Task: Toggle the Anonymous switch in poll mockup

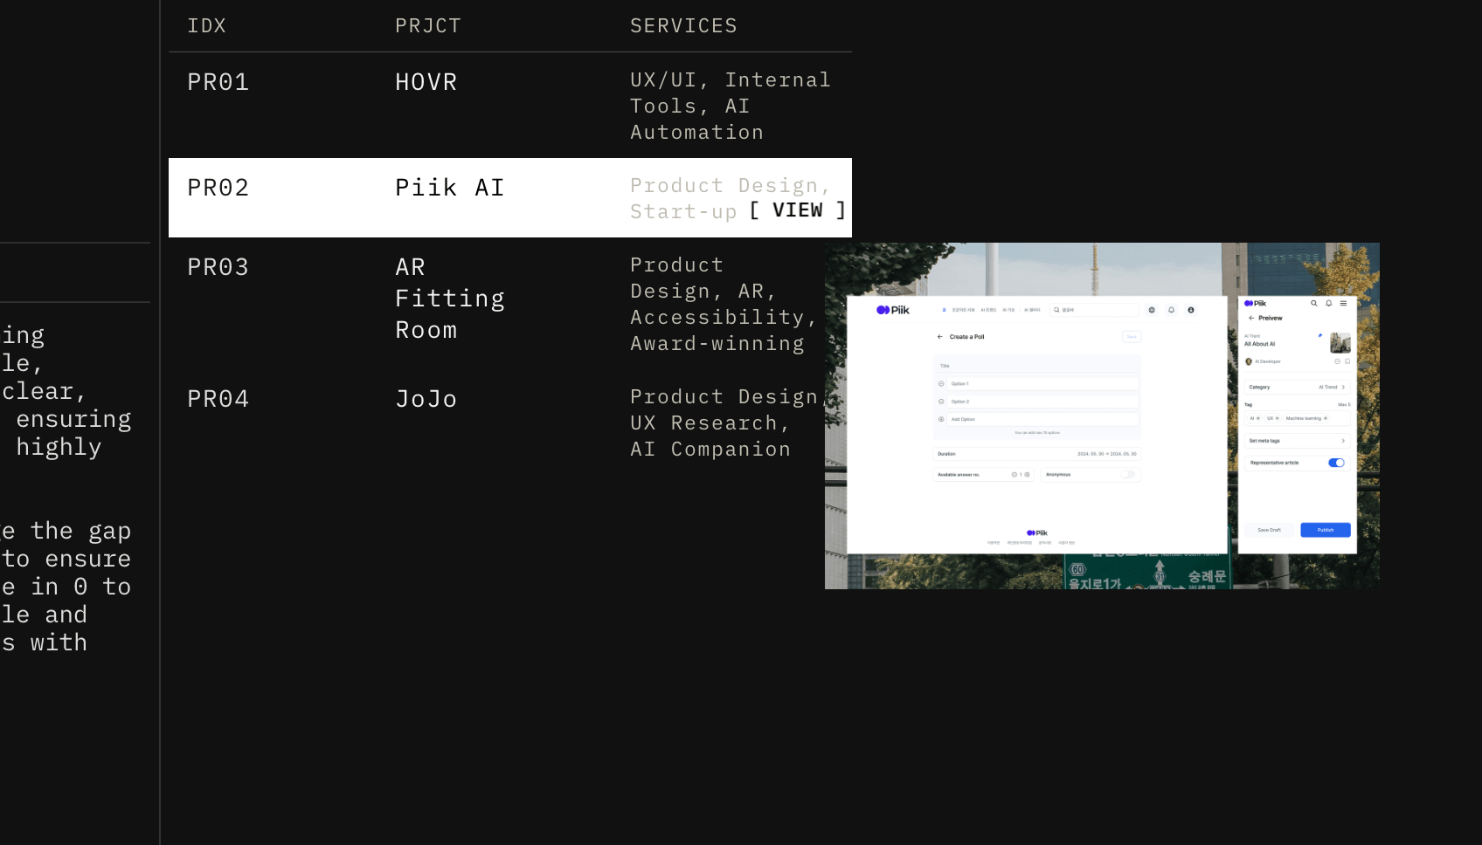Action: coord(1128,475)
